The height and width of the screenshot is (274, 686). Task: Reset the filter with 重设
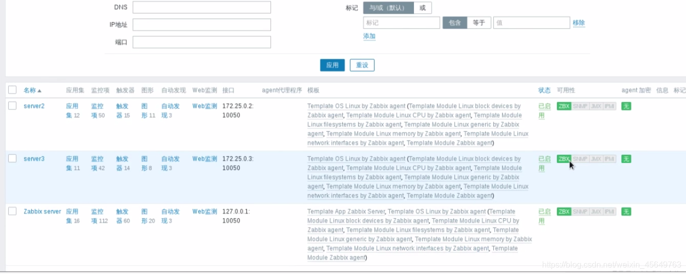(x=362, y=65)
